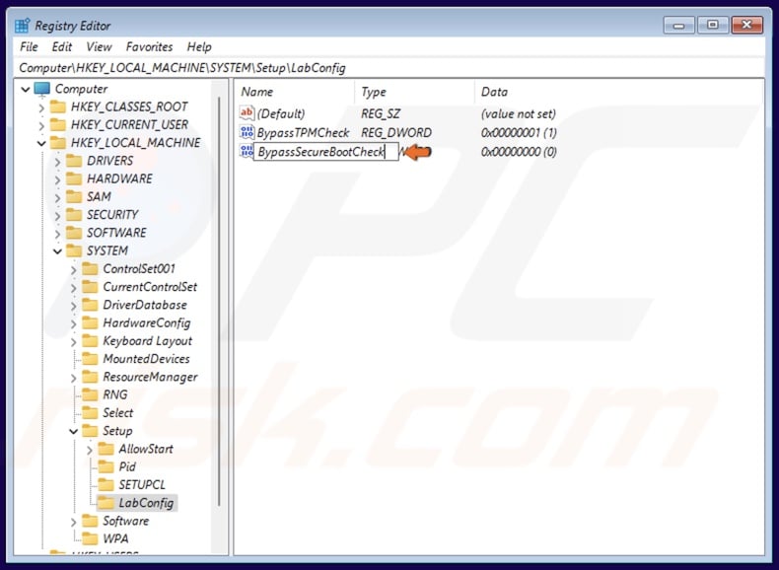
Task: Collapse the SYSTEM key chevron
Action: click(x=57, y=251)
